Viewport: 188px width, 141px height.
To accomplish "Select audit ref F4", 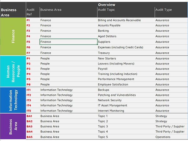I will point(33,36).
